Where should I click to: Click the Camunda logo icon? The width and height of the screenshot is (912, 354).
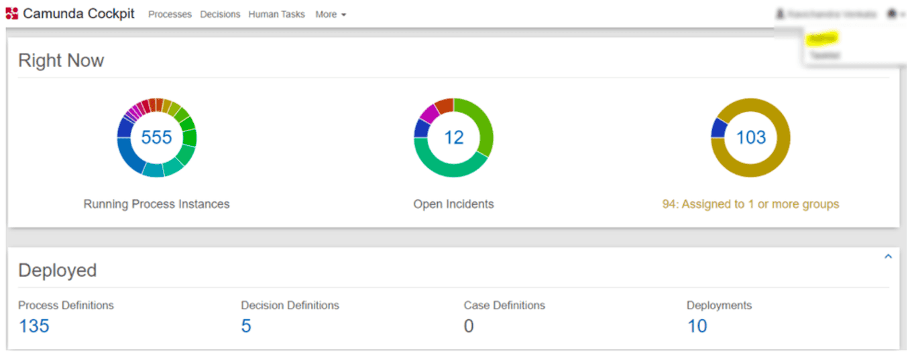tap(12, 14)
